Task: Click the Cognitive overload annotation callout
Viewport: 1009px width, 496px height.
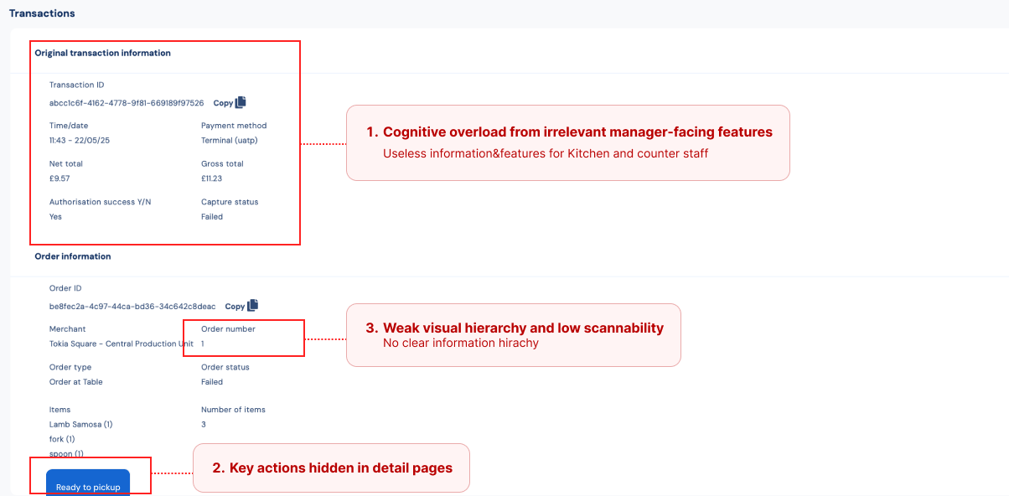Action: point(568,142)
